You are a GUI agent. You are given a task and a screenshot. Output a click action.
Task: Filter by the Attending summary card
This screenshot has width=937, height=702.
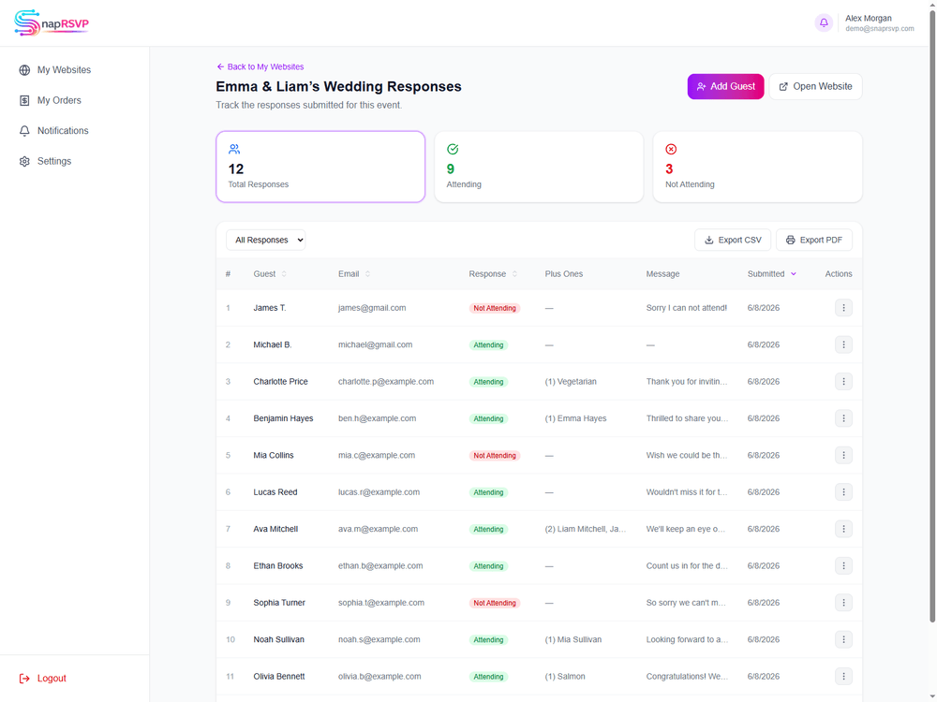pyautogui.click(x=539, y=167)
